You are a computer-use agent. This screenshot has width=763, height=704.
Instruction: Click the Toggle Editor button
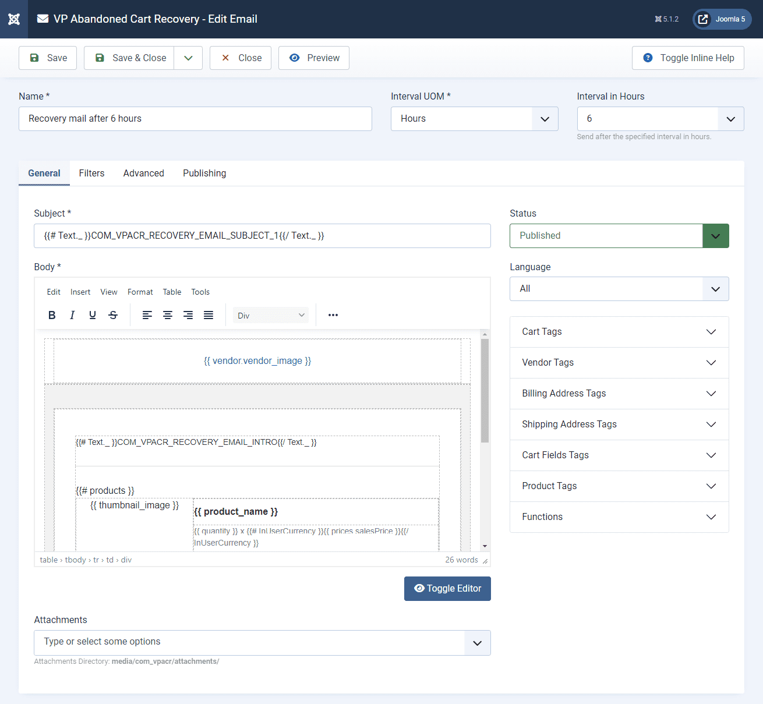(447, 589)
